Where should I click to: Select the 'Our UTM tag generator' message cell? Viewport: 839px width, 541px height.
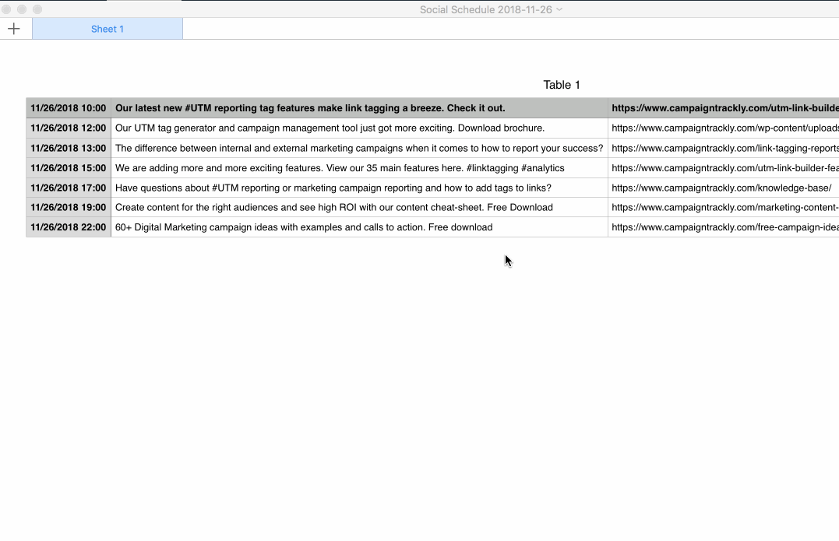[359, 128]
